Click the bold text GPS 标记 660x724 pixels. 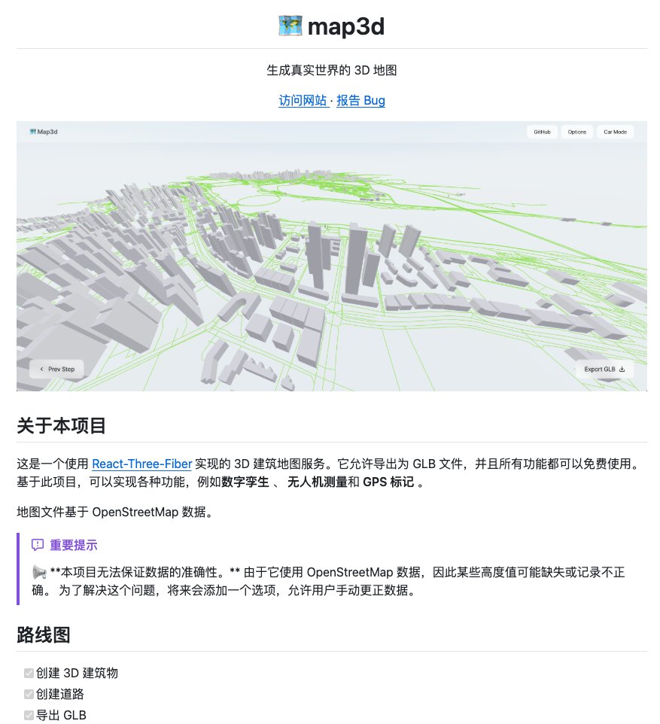tap(388, 482)
